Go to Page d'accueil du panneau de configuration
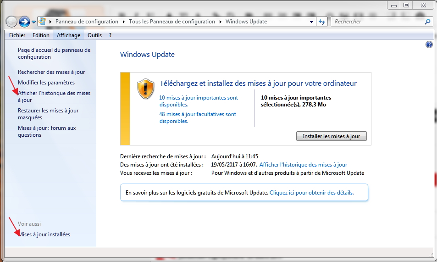The height and width of the screenshot is (262, 437). click(x=54, y=53)
